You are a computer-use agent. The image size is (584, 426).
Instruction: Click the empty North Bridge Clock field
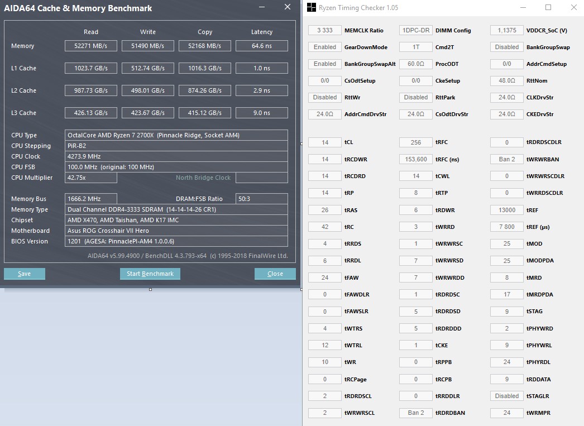pos(262,178)
